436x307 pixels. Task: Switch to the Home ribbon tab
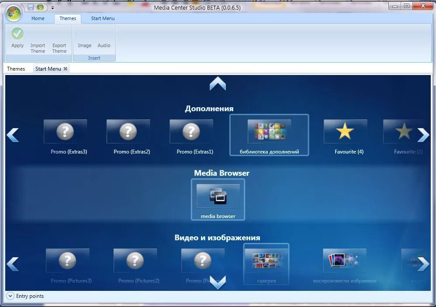tap(38, 18)
